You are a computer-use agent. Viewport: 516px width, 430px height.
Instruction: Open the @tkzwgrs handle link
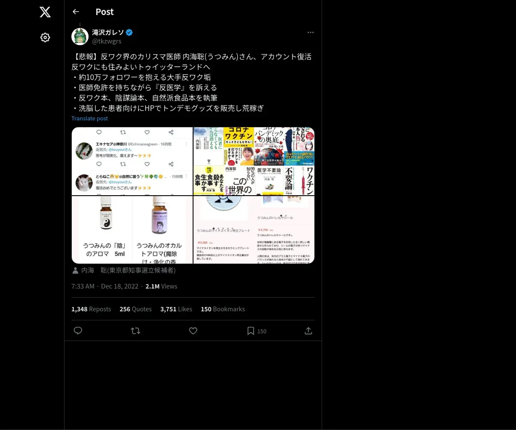[x=107, y=41]
